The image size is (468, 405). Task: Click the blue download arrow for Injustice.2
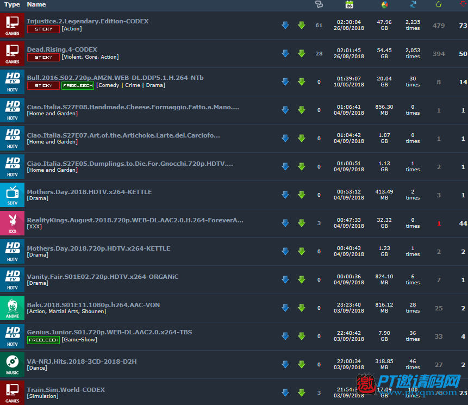click(x=285, y=26)
